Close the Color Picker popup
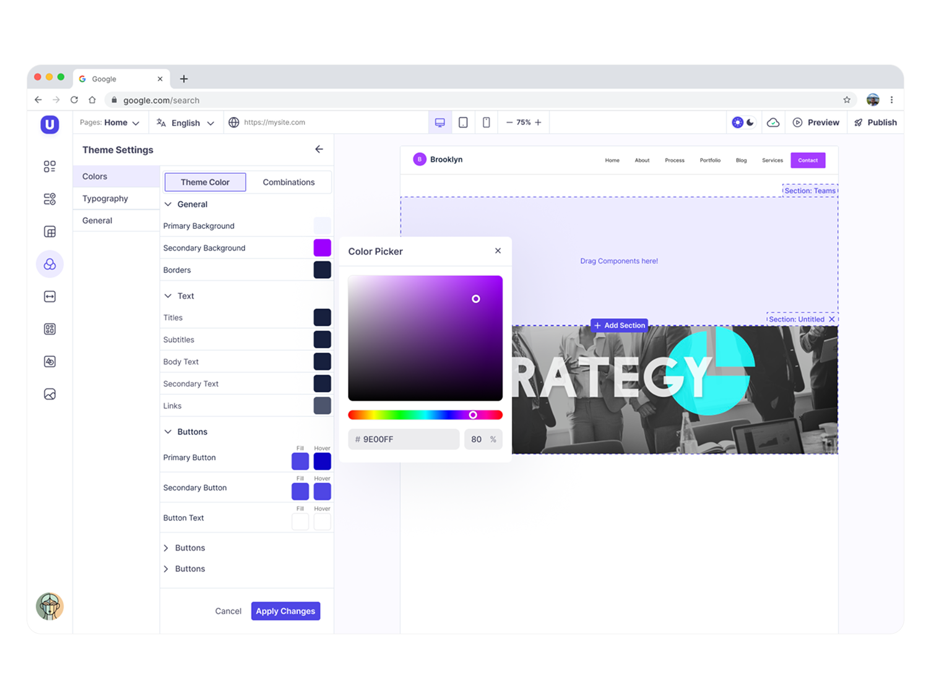The height and width of the screenshot is (698, 931). (x=498, y=251)
